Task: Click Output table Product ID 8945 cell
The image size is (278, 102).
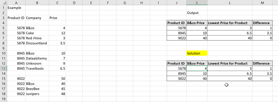Action: point(177,33)
